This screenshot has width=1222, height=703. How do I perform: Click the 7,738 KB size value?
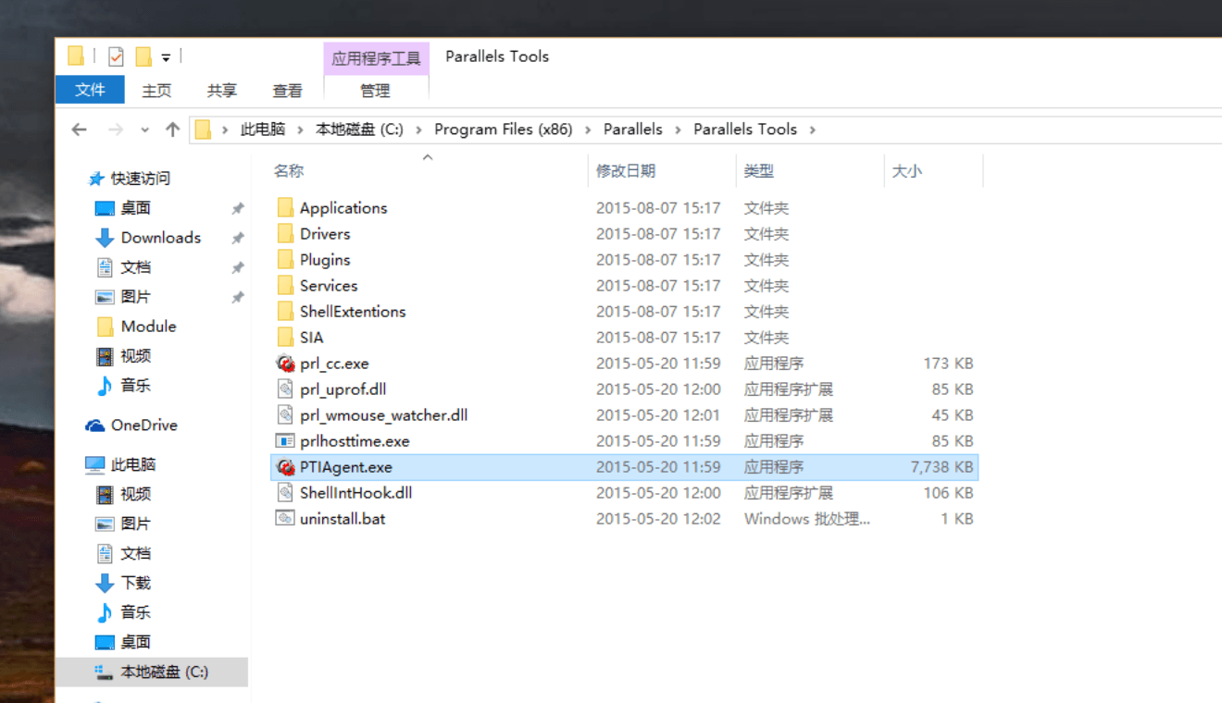[x=942, y=467]
